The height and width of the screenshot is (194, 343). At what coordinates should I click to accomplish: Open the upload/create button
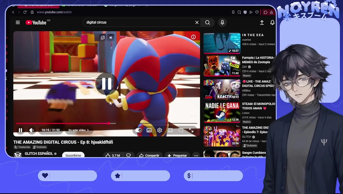262,23
